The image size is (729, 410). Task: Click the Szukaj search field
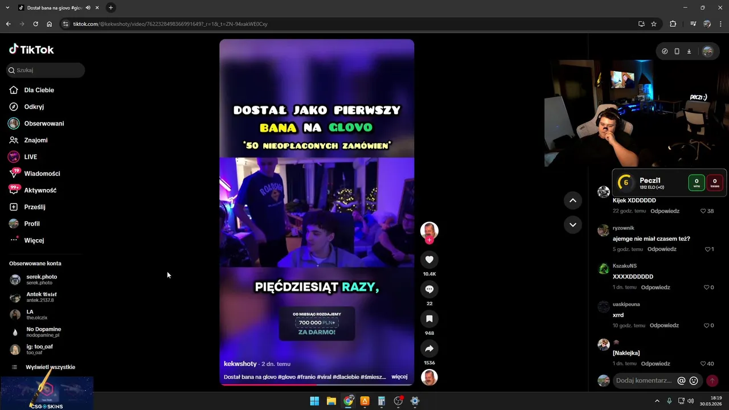[46, 70]
